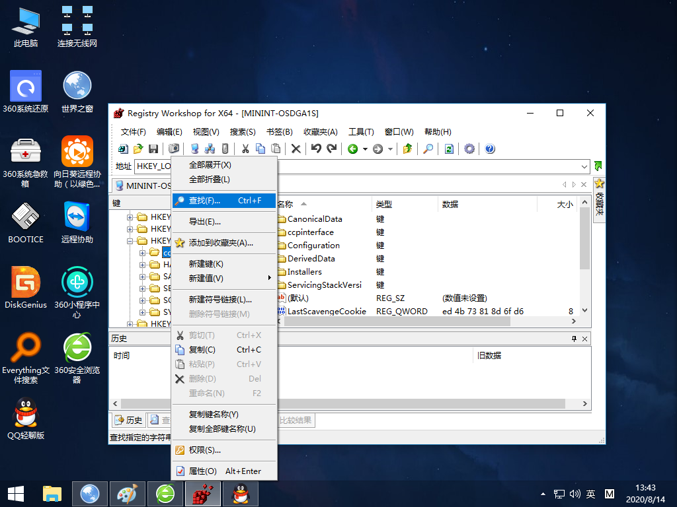Image resolution: width=677 pixels, height=507 pixels.
Task: Expand the address bar dropdown
Action: [584, 166]
